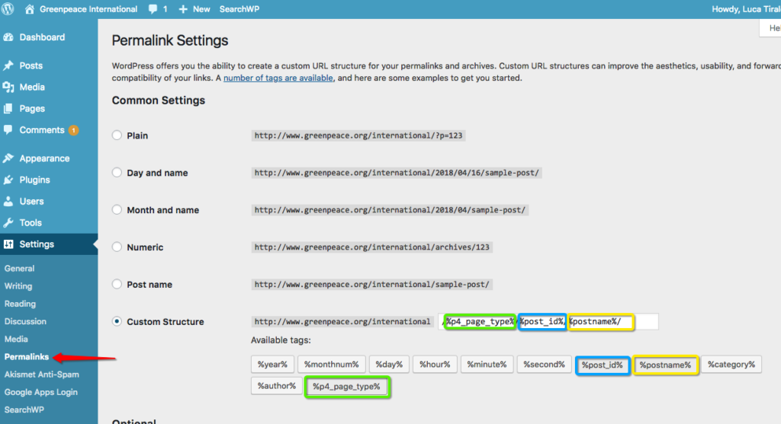
Task: Click the %p4_page_type% tag button
Action: (x=347, y=386)
